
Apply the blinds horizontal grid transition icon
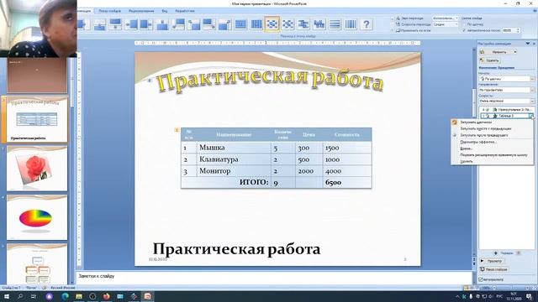point(240,24)
